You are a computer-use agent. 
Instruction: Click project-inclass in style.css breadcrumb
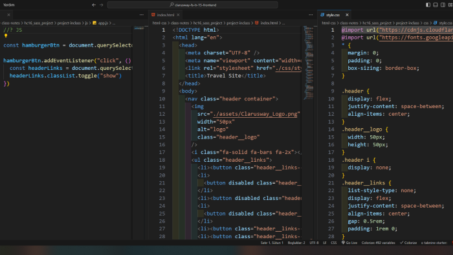408,23
